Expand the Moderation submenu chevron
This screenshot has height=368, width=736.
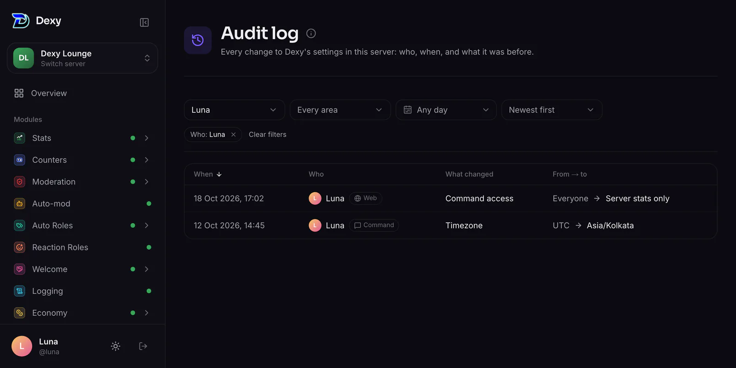(x=147, y=182)
